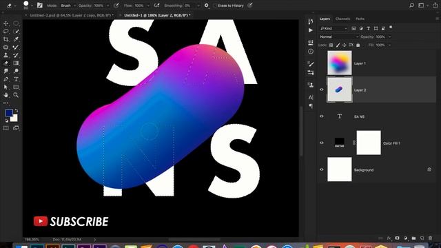441x248 pixels.
Task: Open the eraser tool preset picker
Action: (11, 6)
